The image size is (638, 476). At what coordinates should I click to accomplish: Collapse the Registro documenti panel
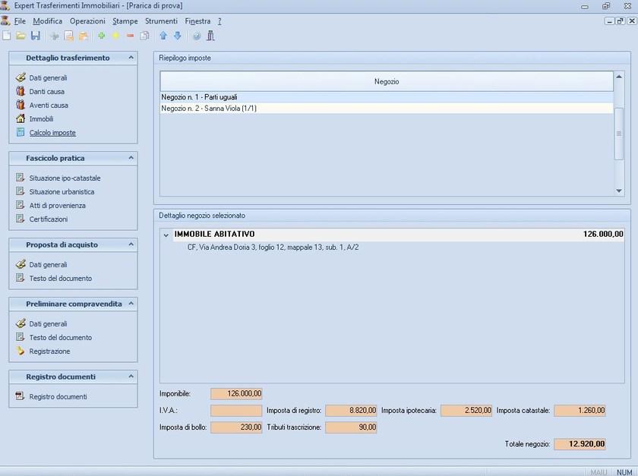click(131, 377)
